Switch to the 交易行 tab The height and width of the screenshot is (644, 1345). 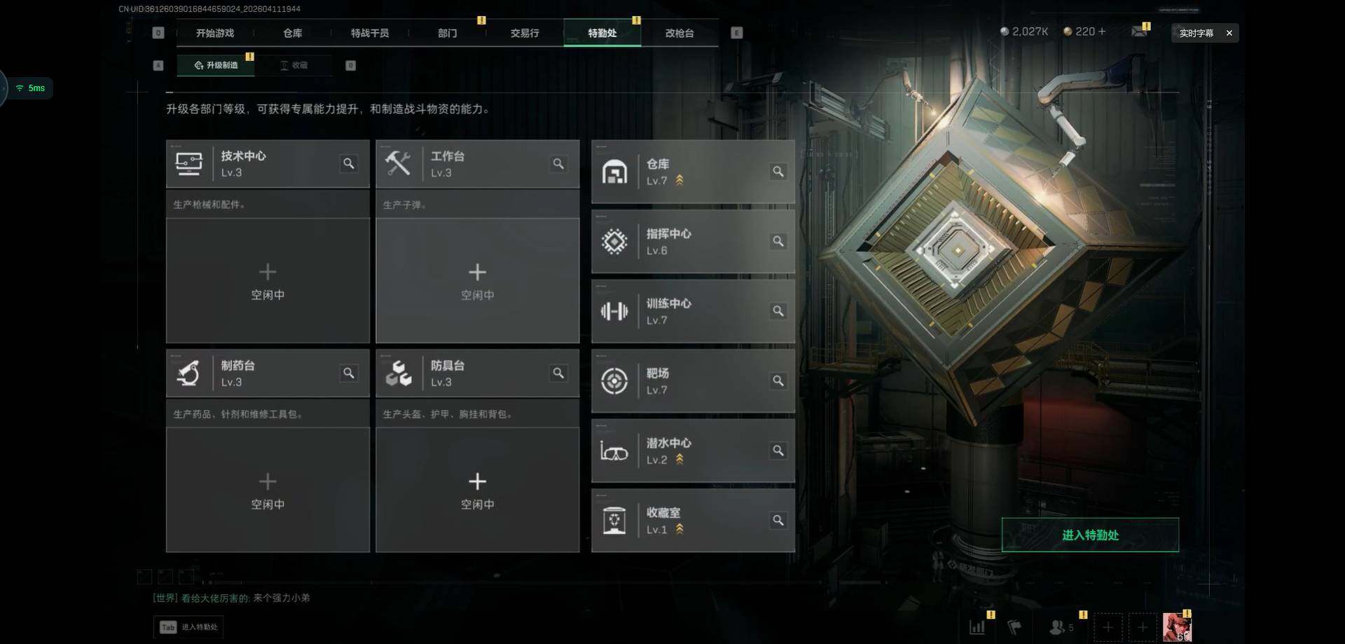[x=525, y=33]
